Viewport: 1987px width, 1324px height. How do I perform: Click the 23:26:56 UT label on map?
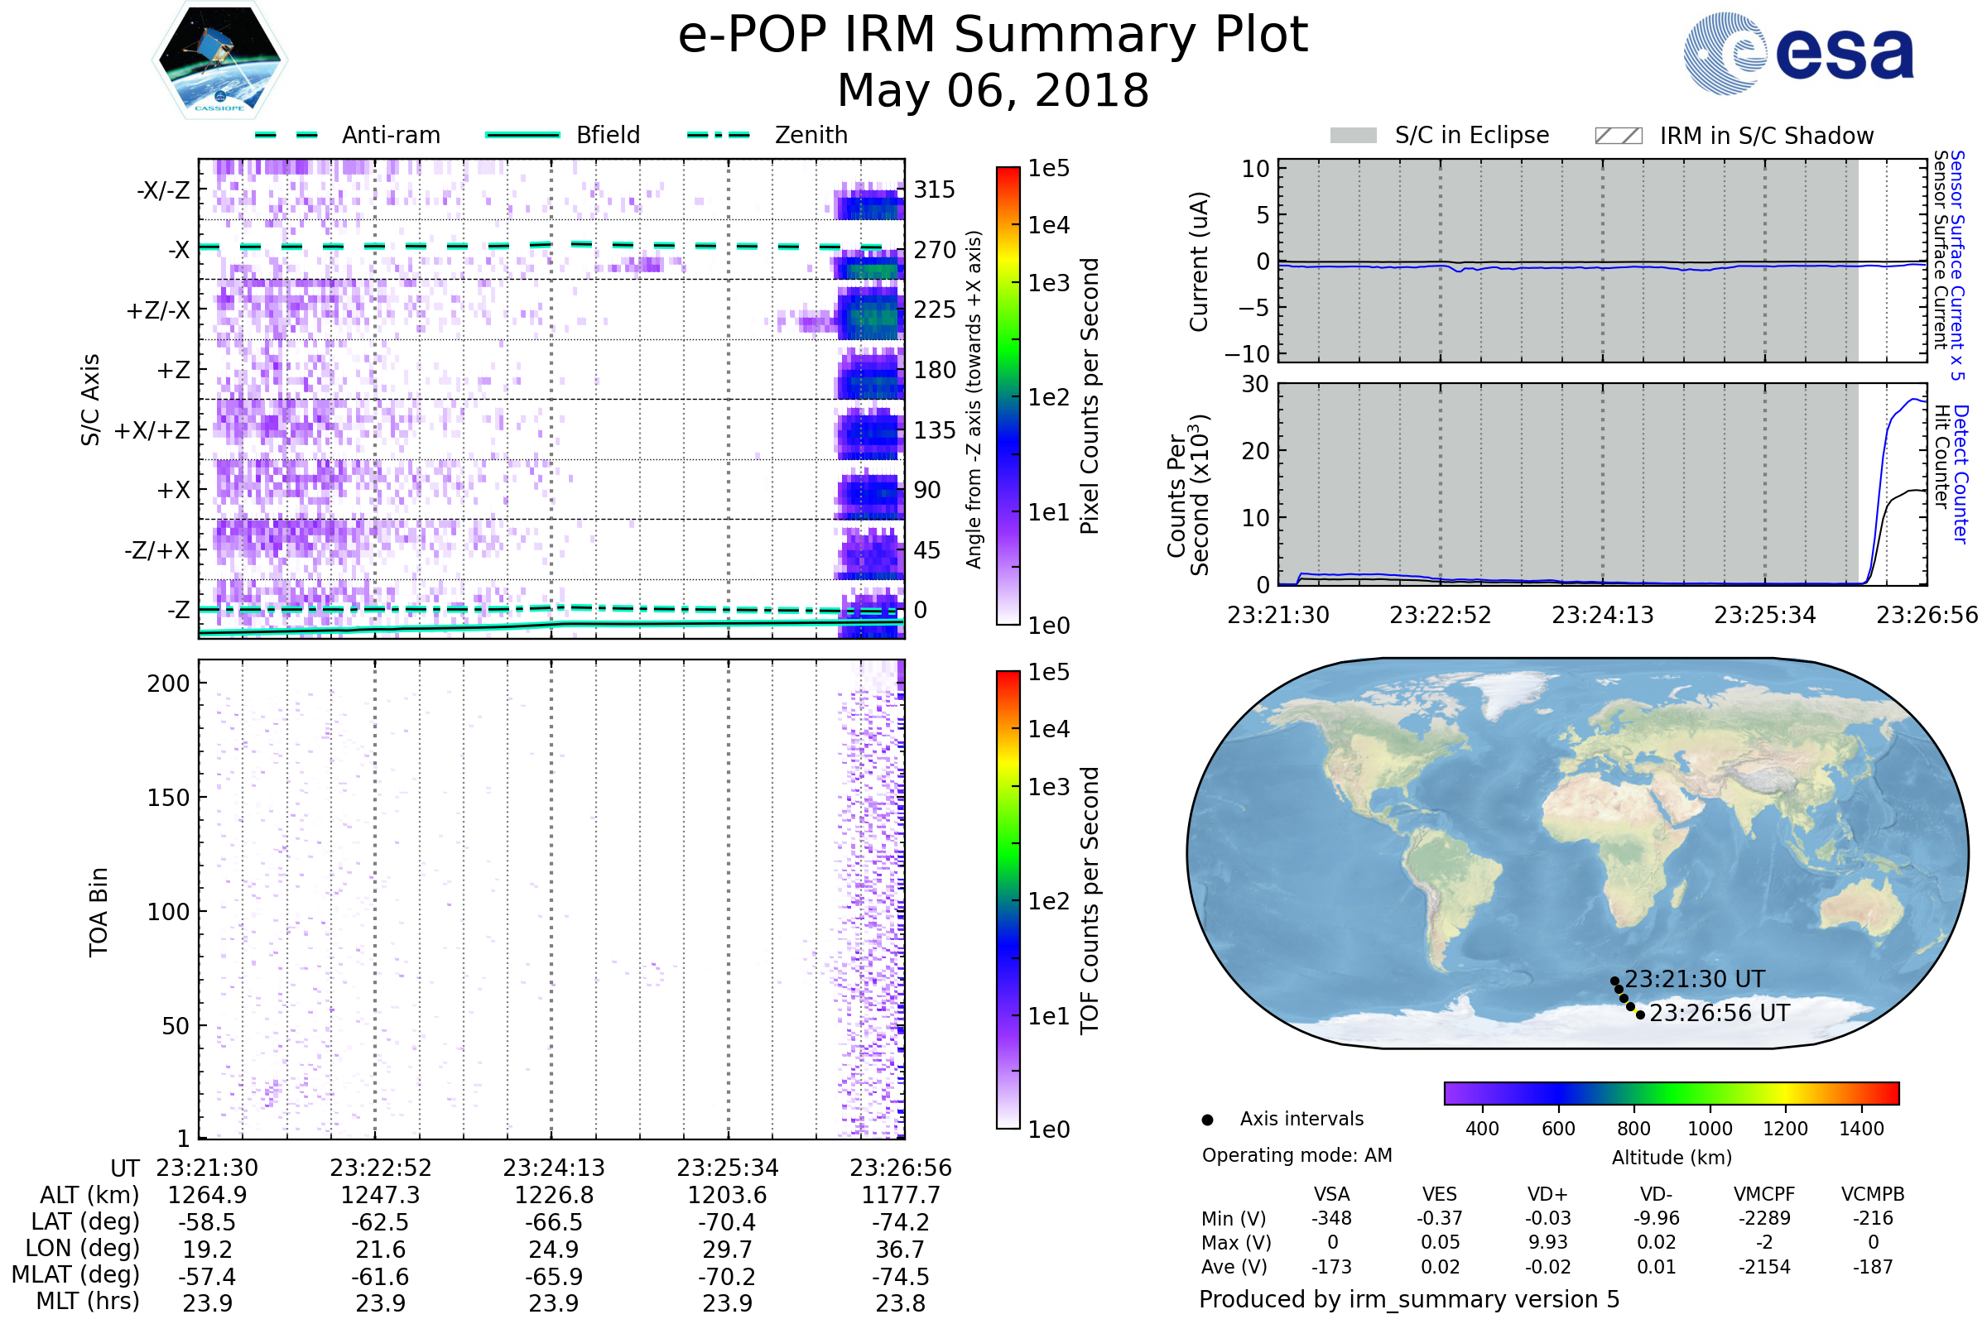pyautogui.click(x=1720, y=1012)
